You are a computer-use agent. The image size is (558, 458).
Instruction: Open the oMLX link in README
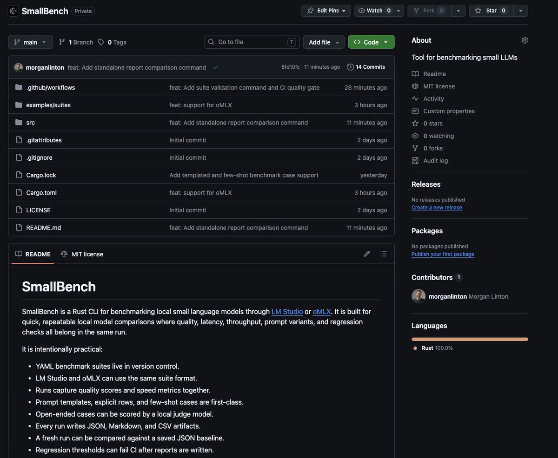(x=322, y=311)
